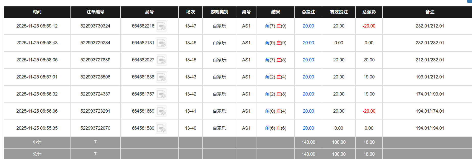The height and width of the screenshot is (159, 472).
Task: Open video replay icon for round 664582216
Action: click(161, 26)
